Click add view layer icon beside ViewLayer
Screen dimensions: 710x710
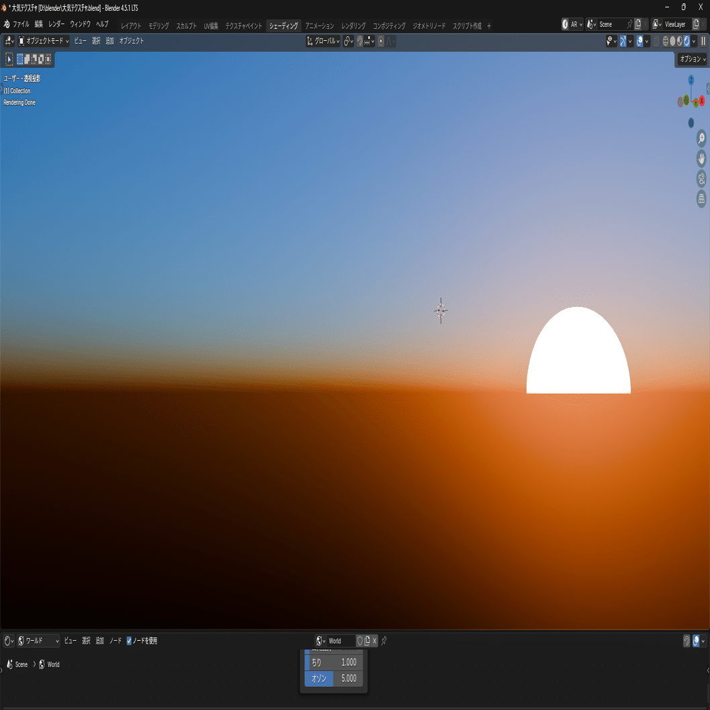[x=697, y=24]
